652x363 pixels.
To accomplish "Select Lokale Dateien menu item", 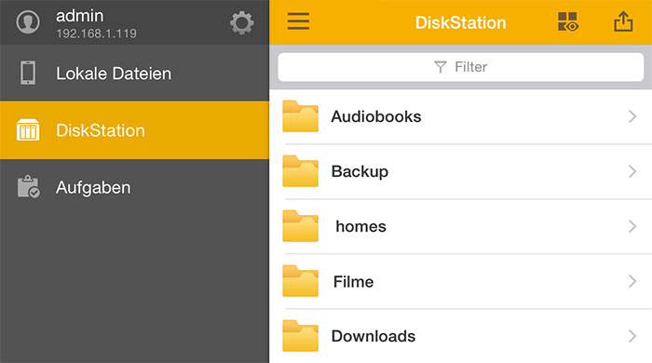I will tap(134, 74).
